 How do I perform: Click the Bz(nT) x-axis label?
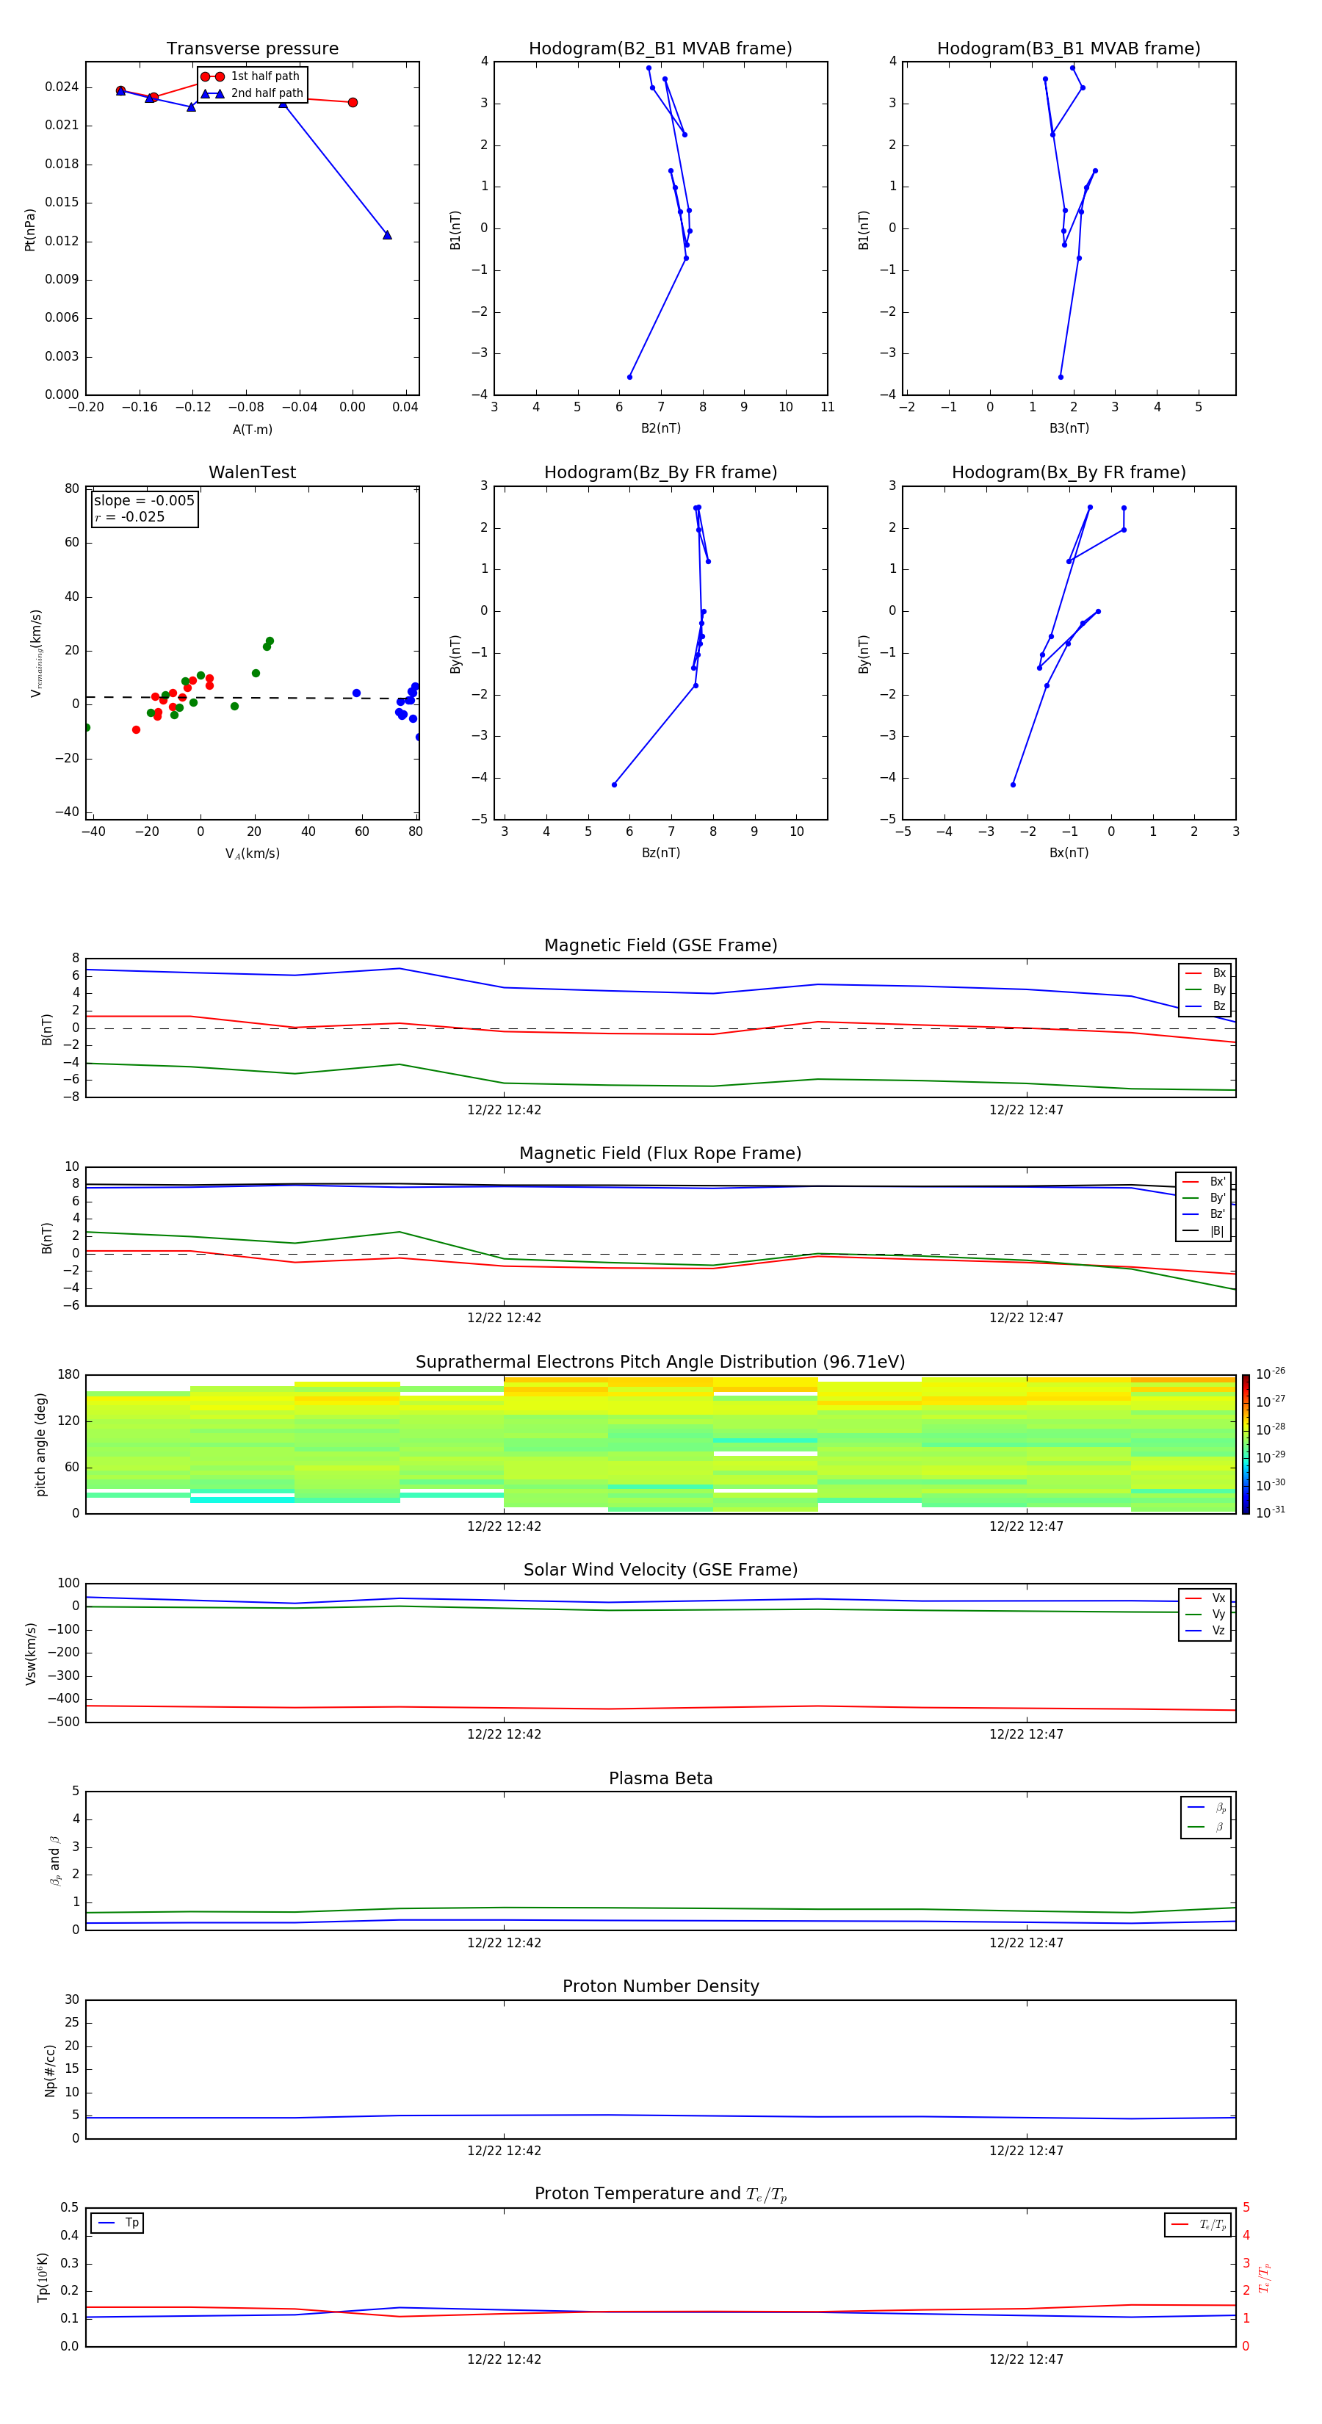point(660,853)
